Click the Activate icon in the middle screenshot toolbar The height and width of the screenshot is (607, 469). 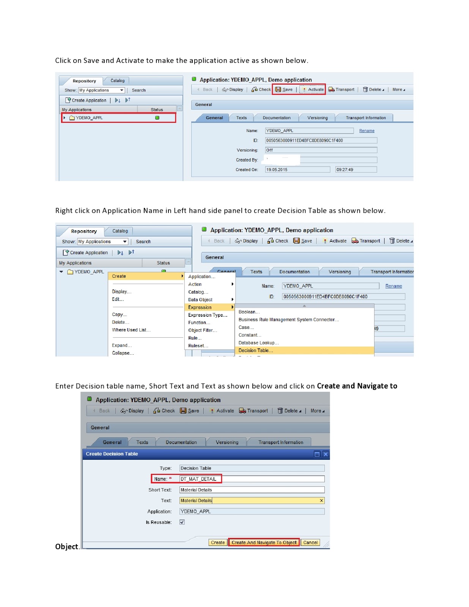[325, 241]
